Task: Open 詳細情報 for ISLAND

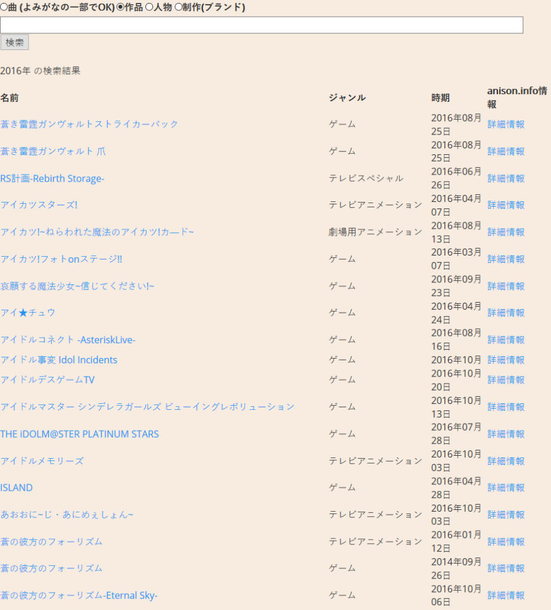Action: [x=506, y=487]
